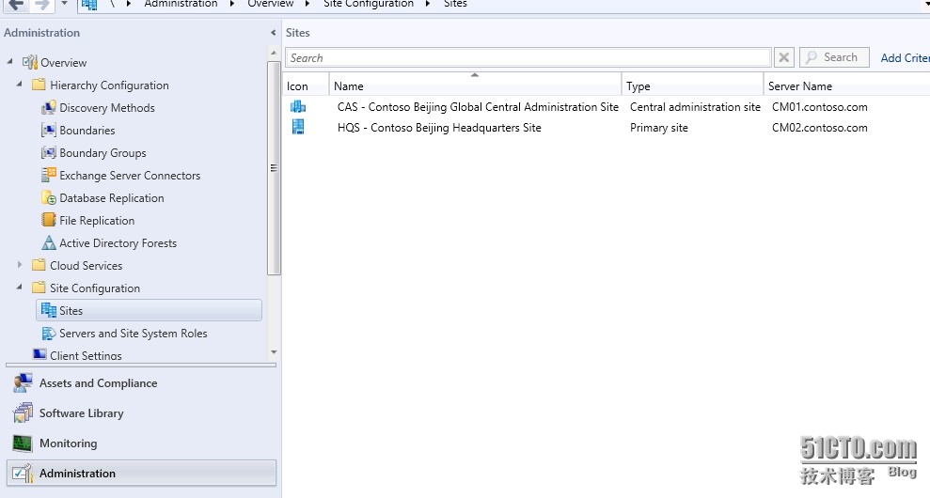
Task: Click the Hierarchy Configuration folder icon
Action: [x=39, y=85]
